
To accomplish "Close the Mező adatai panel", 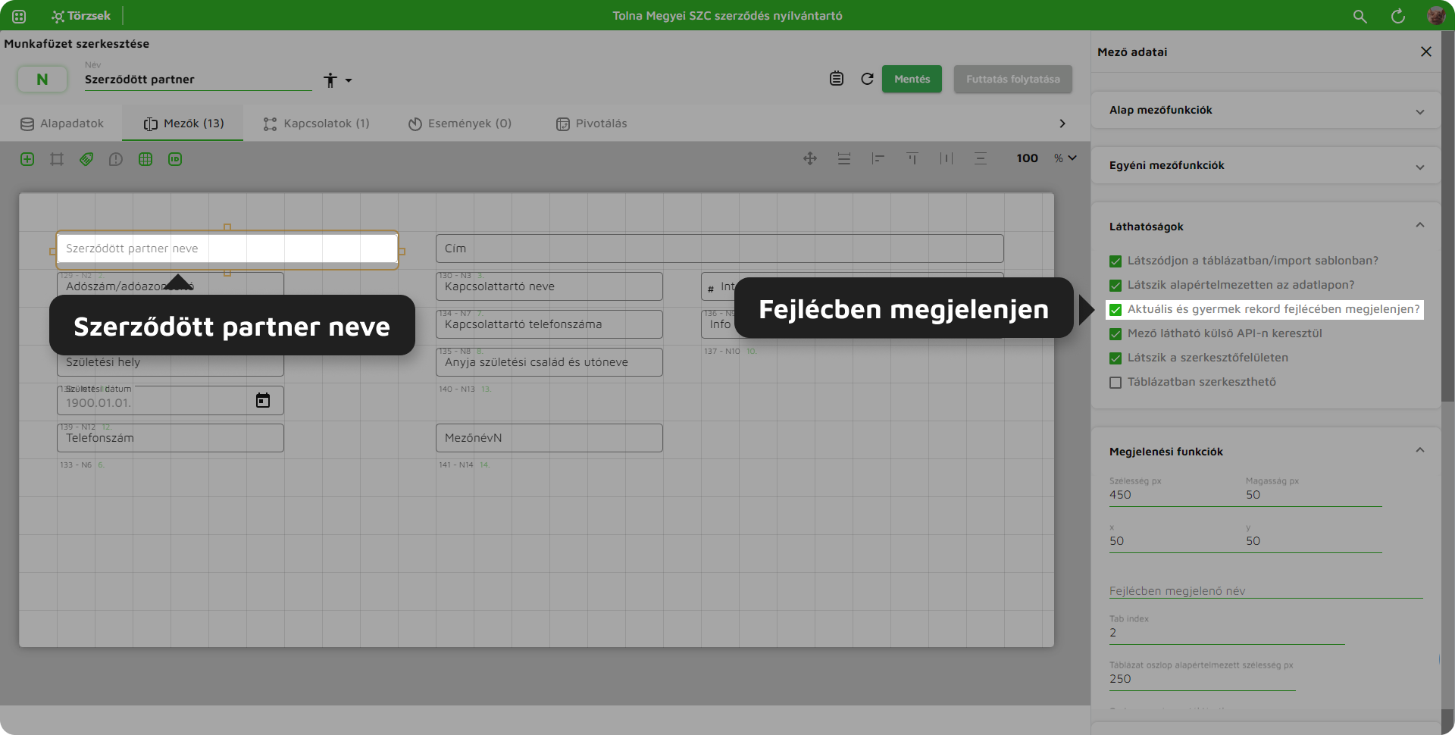I will coord(1426,52).
